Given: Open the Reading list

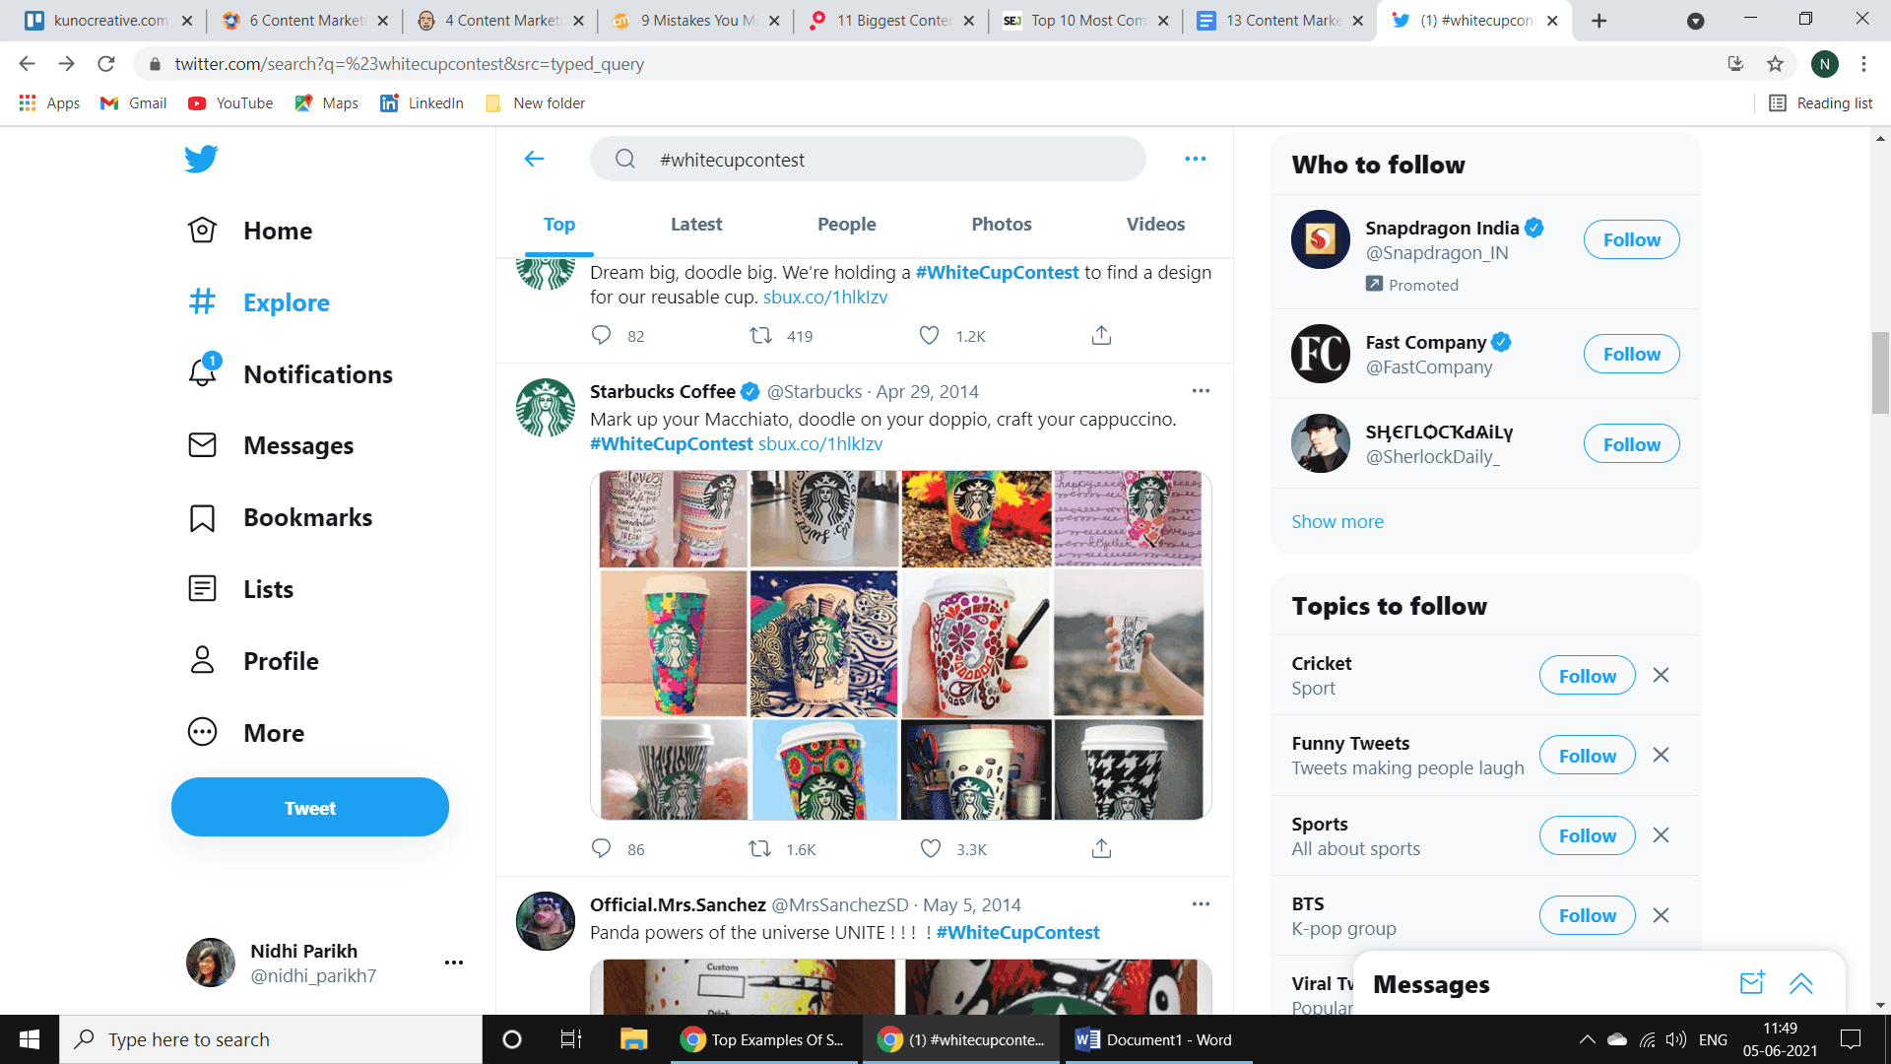Looking at the screenshot, I should (x=1821, y=103).
